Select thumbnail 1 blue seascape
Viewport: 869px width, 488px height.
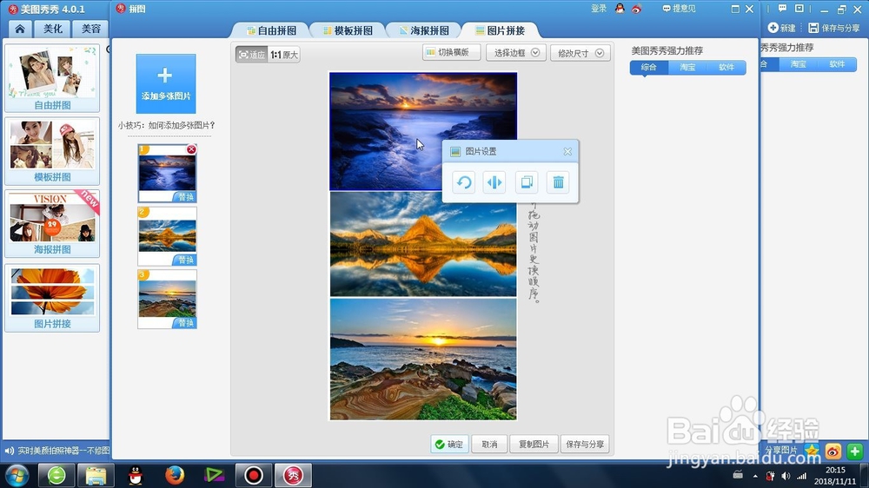point(168,174)
